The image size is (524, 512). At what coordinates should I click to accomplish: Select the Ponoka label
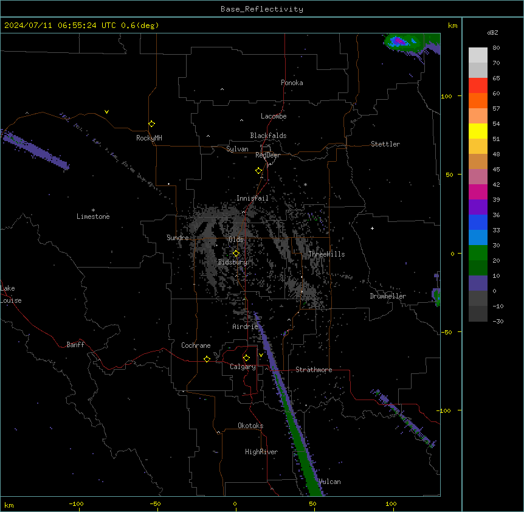292,83
